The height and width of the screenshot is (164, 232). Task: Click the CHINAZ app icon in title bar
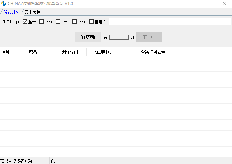click(3, 4)
